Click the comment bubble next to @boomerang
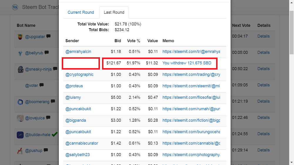 coord(53,101)
